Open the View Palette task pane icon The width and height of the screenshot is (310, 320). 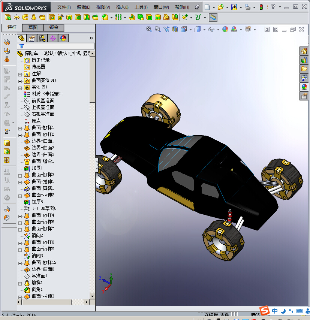coord(304,78)
